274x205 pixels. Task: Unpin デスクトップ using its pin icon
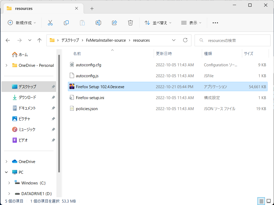[x=53, y=87]
